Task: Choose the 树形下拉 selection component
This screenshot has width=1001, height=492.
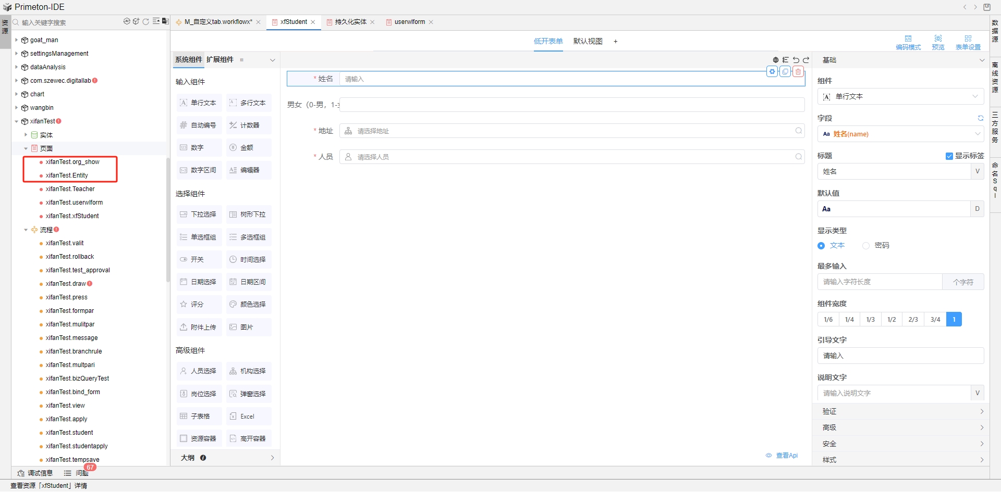Action: (x=248, y=214)
